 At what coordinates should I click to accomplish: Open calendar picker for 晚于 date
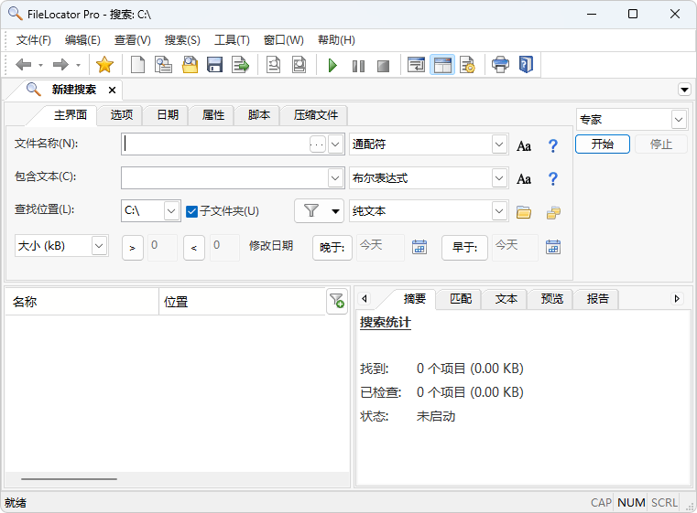tap(419, 247)
